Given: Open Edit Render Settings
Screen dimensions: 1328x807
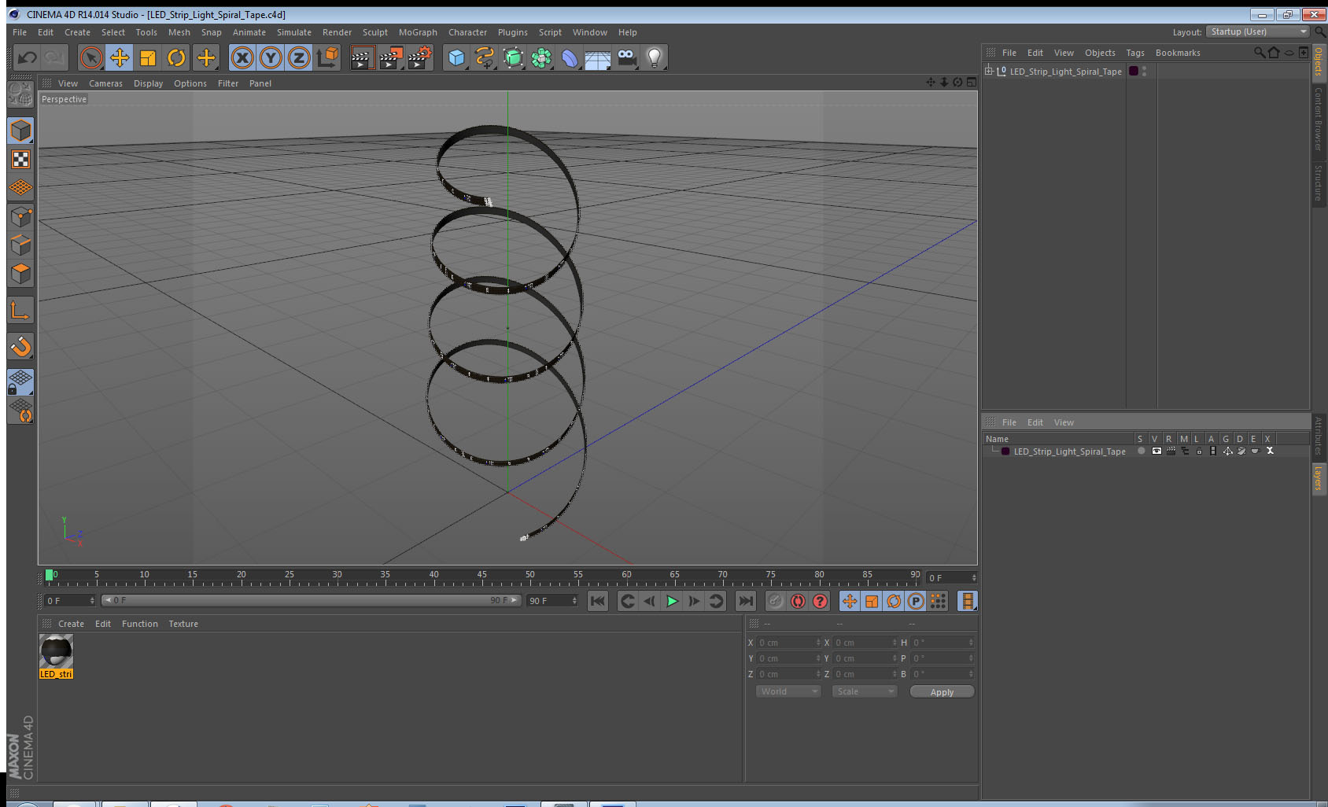Looking at the screenshot, I should [419, 57].
